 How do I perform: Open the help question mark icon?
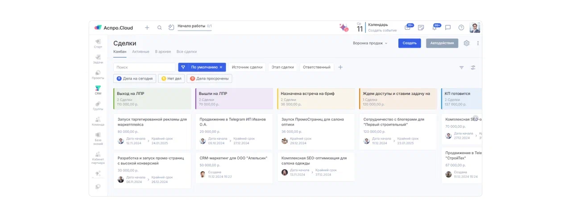point(461,28)
